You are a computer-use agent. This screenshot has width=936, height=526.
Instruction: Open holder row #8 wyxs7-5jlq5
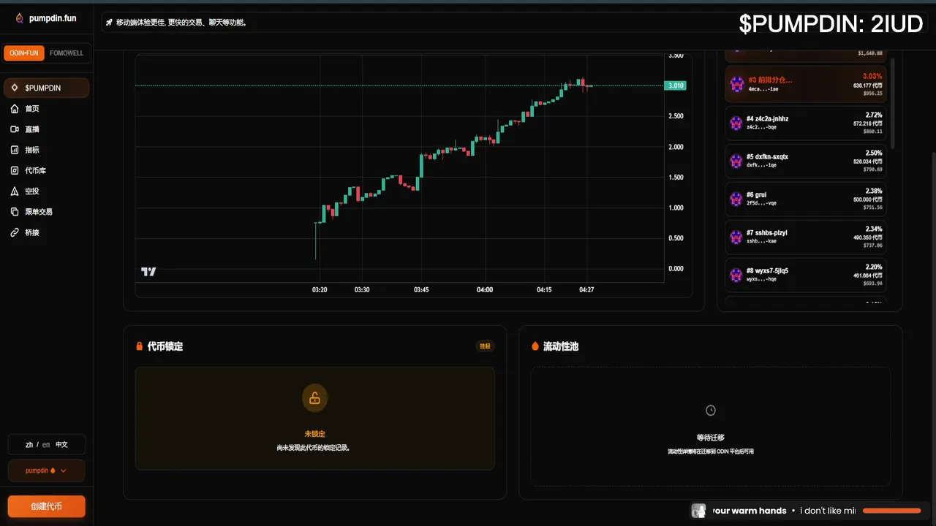click(x=805, y=275)
